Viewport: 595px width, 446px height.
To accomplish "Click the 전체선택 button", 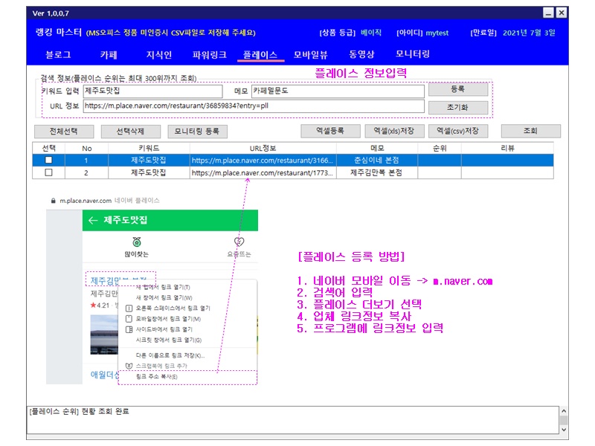I will coord(64,132).
